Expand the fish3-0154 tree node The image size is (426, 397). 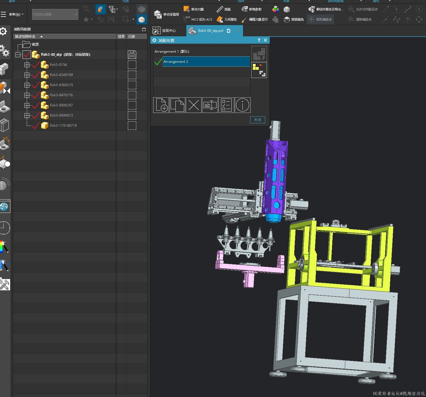coord(27,65)
